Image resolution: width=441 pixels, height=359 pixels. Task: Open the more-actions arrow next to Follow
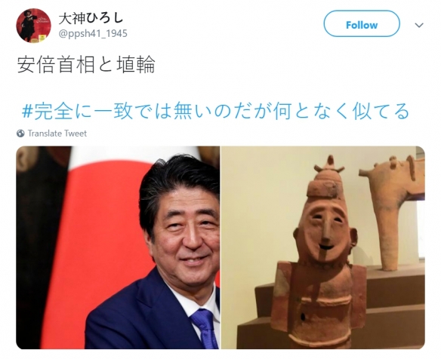point(419,26)
